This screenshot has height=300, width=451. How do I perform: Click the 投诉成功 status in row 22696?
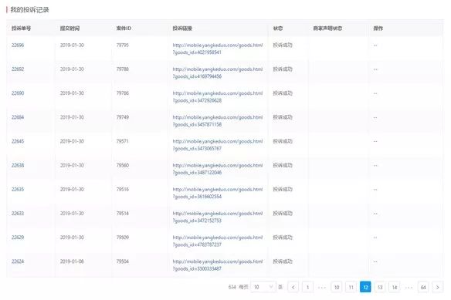point(283,45)
